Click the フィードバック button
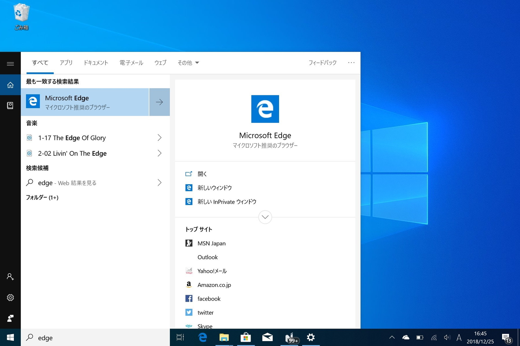This screenshot has width=520, height=346. [323, 63]
